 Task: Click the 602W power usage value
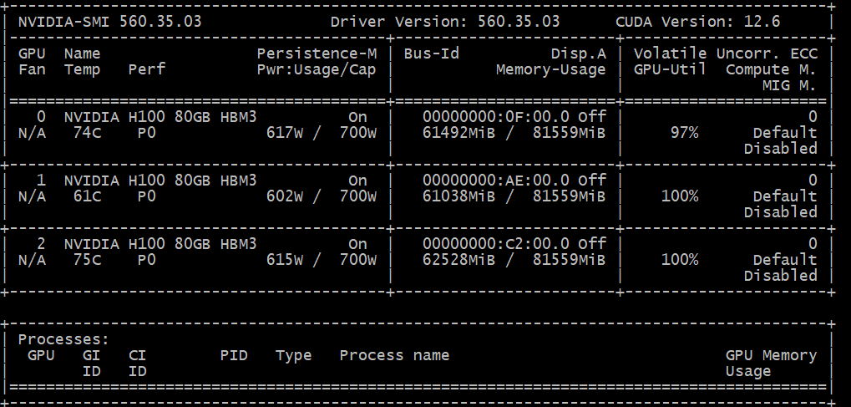[285, 196]
